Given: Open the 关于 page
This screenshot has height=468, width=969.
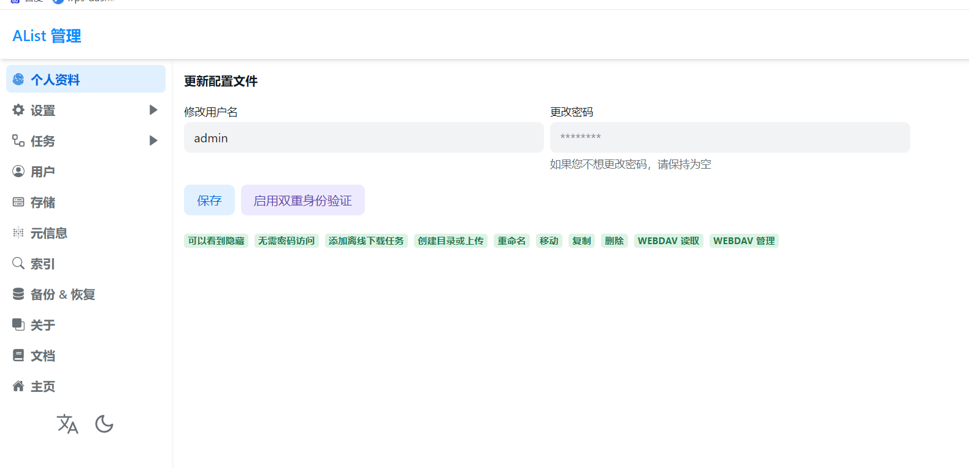Looking at the screenshot, I should pyautogui.click(x=86, y=324).
